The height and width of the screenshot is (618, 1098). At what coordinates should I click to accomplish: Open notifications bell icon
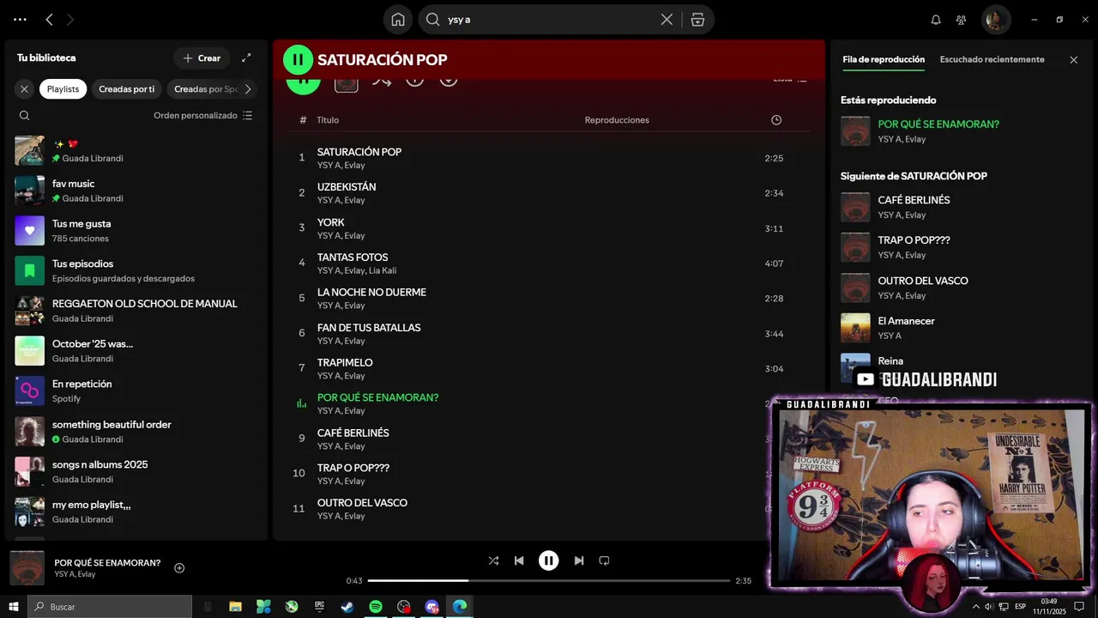point(936,20)
